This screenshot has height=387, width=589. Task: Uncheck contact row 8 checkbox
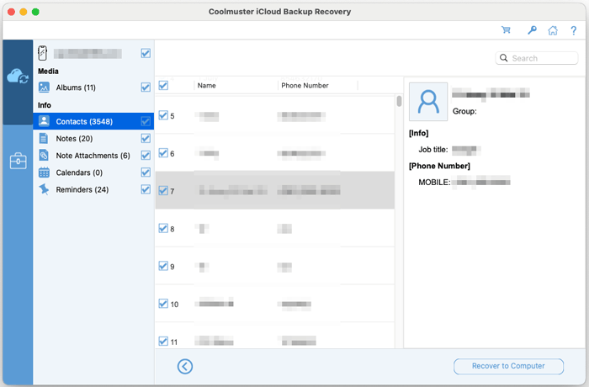pos(163,228)
